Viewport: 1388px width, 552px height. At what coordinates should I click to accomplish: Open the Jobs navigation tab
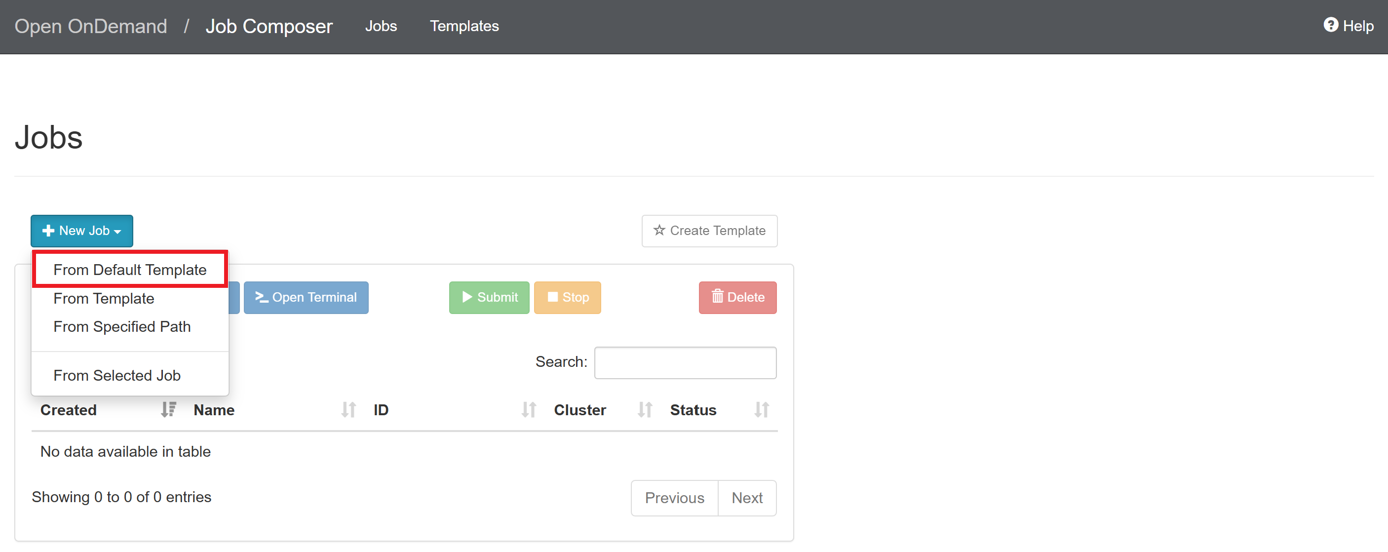coord(381,26)
